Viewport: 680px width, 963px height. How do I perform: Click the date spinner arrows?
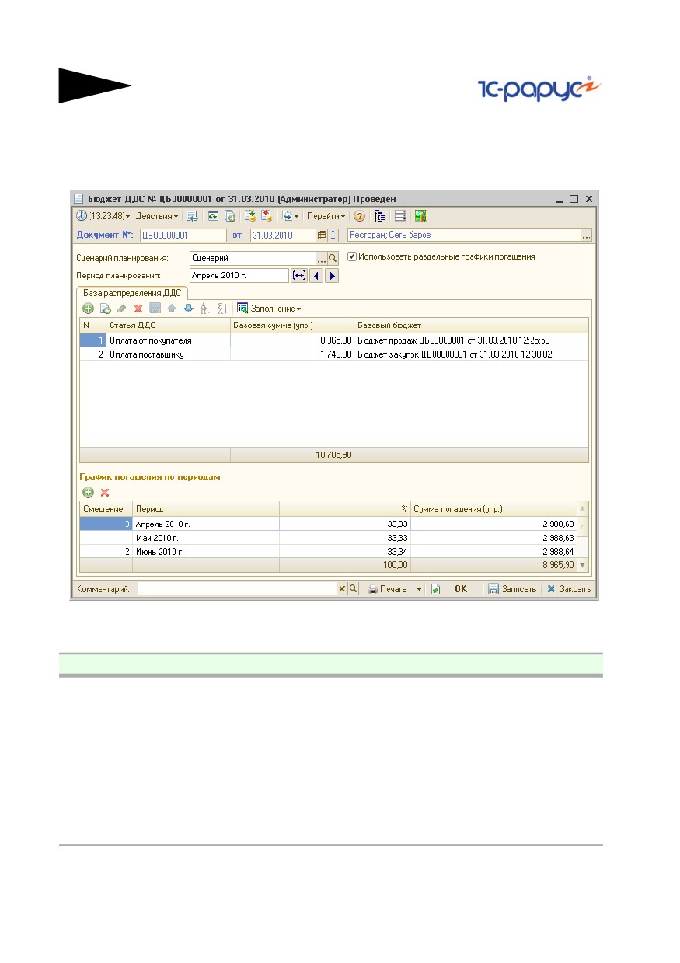333,235
